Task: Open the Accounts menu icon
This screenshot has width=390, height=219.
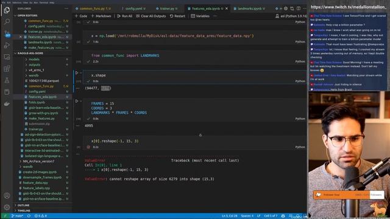Action: click(7, 195)
